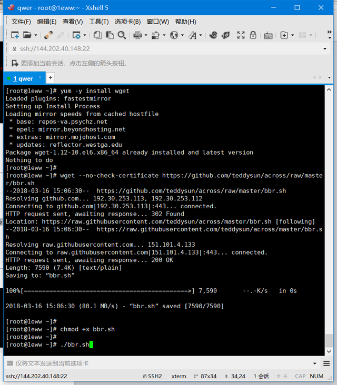The width and height of the screenshot is (337, 385).
Task: Click the compose bar text input field
Action: (162, 363)
